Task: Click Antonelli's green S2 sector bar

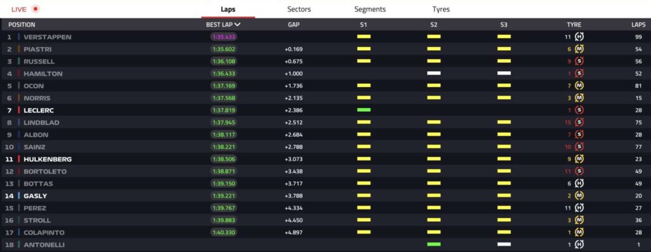Action: pos(434,244)
